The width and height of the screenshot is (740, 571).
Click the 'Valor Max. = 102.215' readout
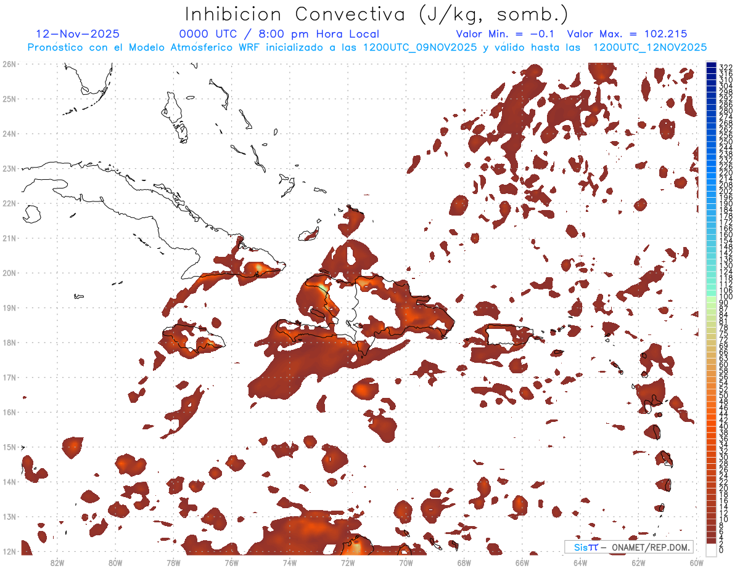[627, 34]
